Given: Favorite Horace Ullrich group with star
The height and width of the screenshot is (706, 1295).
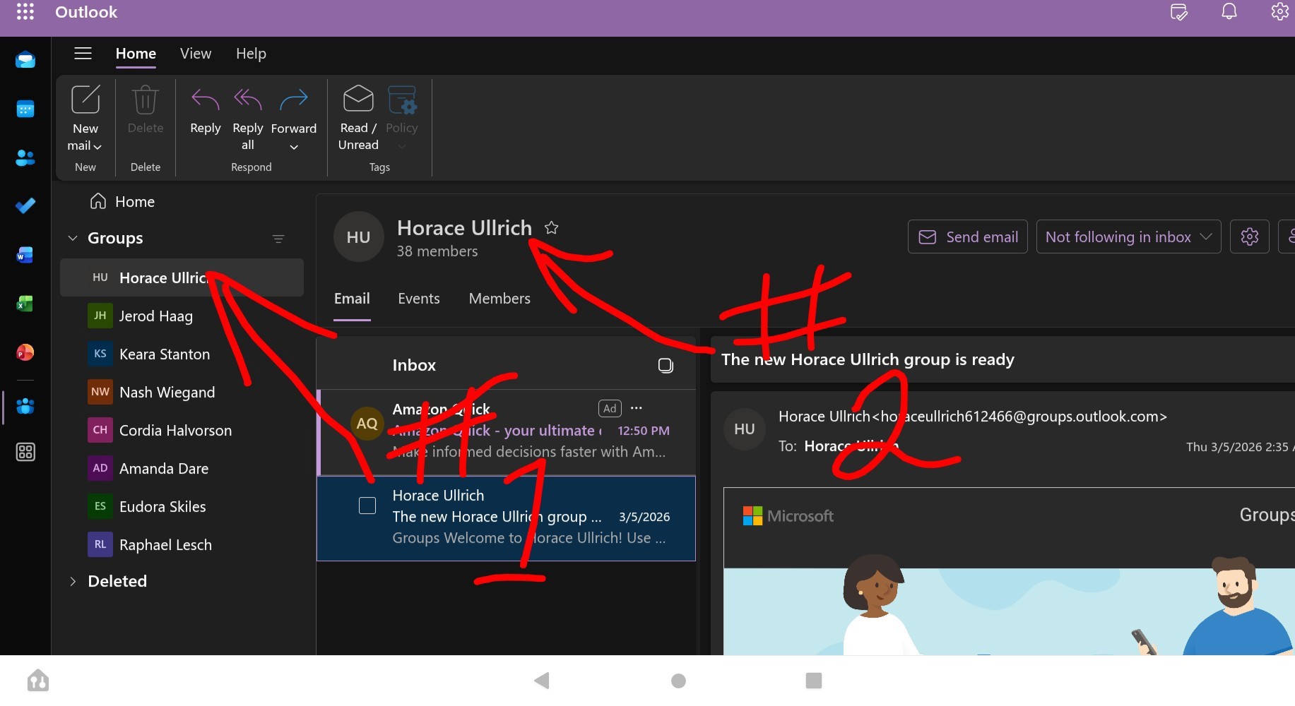Looking at the screenshot, I should [x=552, y=228].
